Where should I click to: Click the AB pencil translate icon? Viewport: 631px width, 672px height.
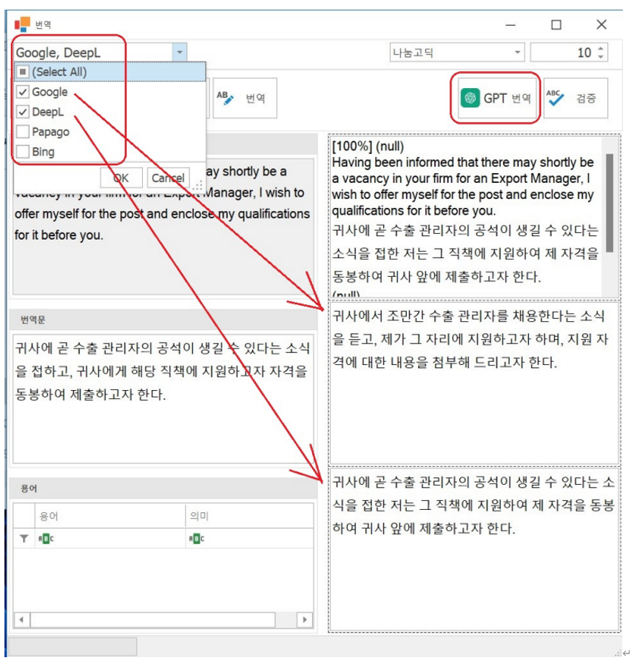tap(225, 98)
